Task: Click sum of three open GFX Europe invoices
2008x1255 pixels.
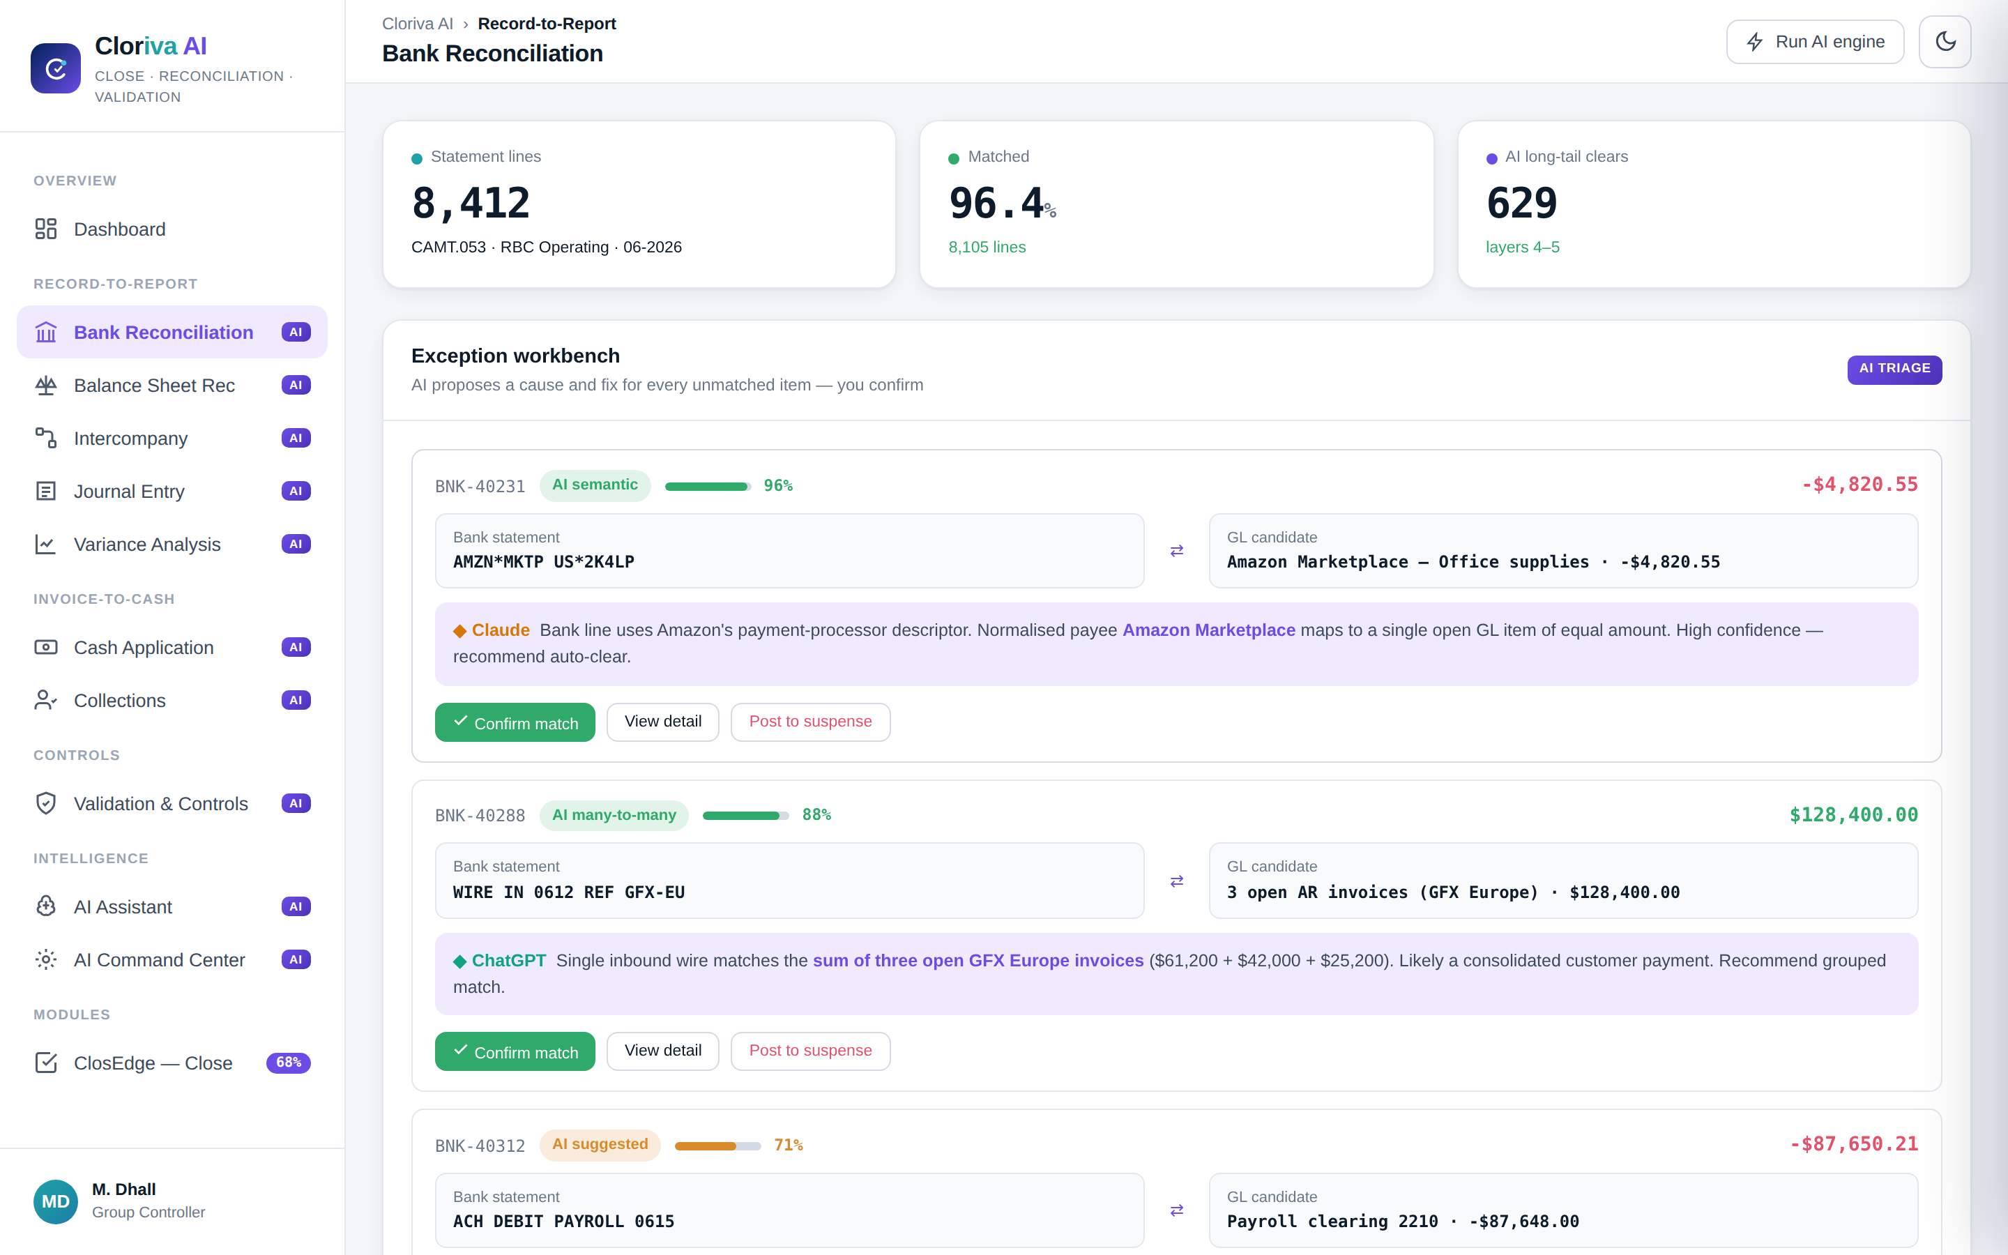Action: click(x=978, y=960)
